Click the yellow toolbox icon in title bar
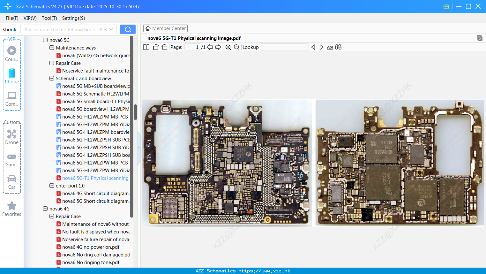486x274 pixels. click(x=446, y=6)
